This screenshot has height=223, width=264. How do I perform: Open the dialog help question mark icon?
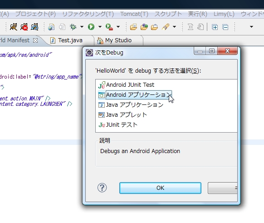tap(102, 188)
